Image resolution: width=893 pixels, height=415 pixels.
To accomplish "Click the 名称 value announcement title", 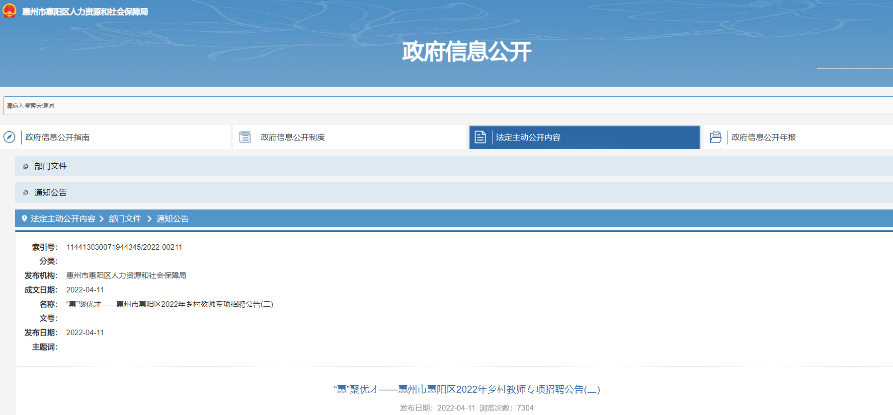I will (169, 304).
